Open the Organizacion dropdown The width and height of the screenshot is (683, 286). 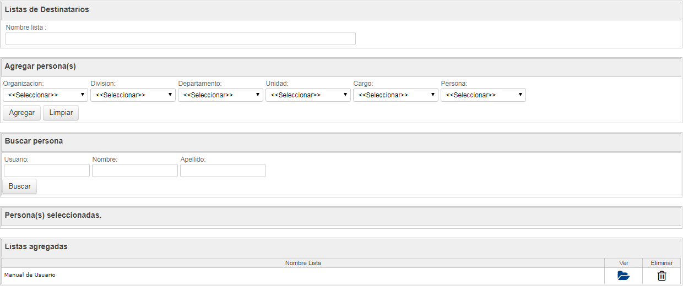tap(45, 95)
